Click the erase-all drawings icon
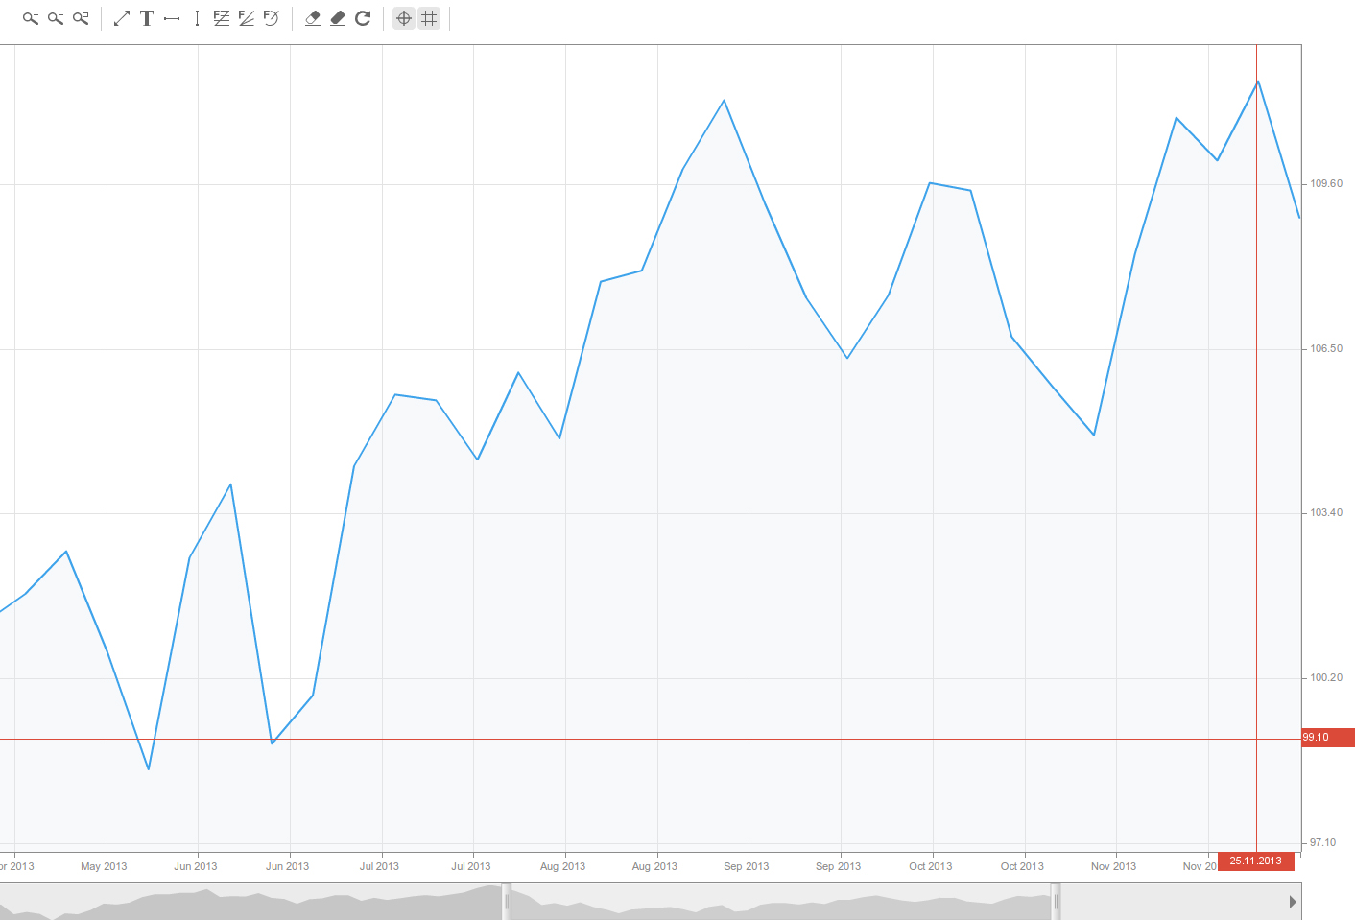Viewport: 1355px width, 920px height. coord(338,17)
